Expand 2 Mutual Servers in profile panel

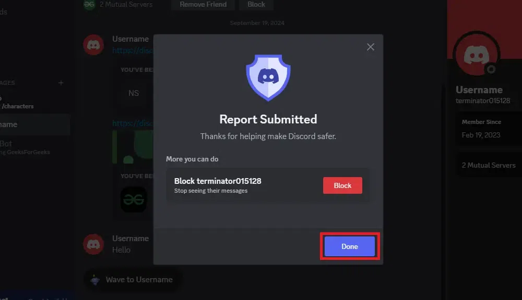point(489,165)
